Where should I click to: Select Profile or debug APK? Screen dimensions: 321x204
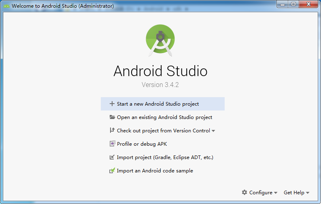[x=163, y=144]
